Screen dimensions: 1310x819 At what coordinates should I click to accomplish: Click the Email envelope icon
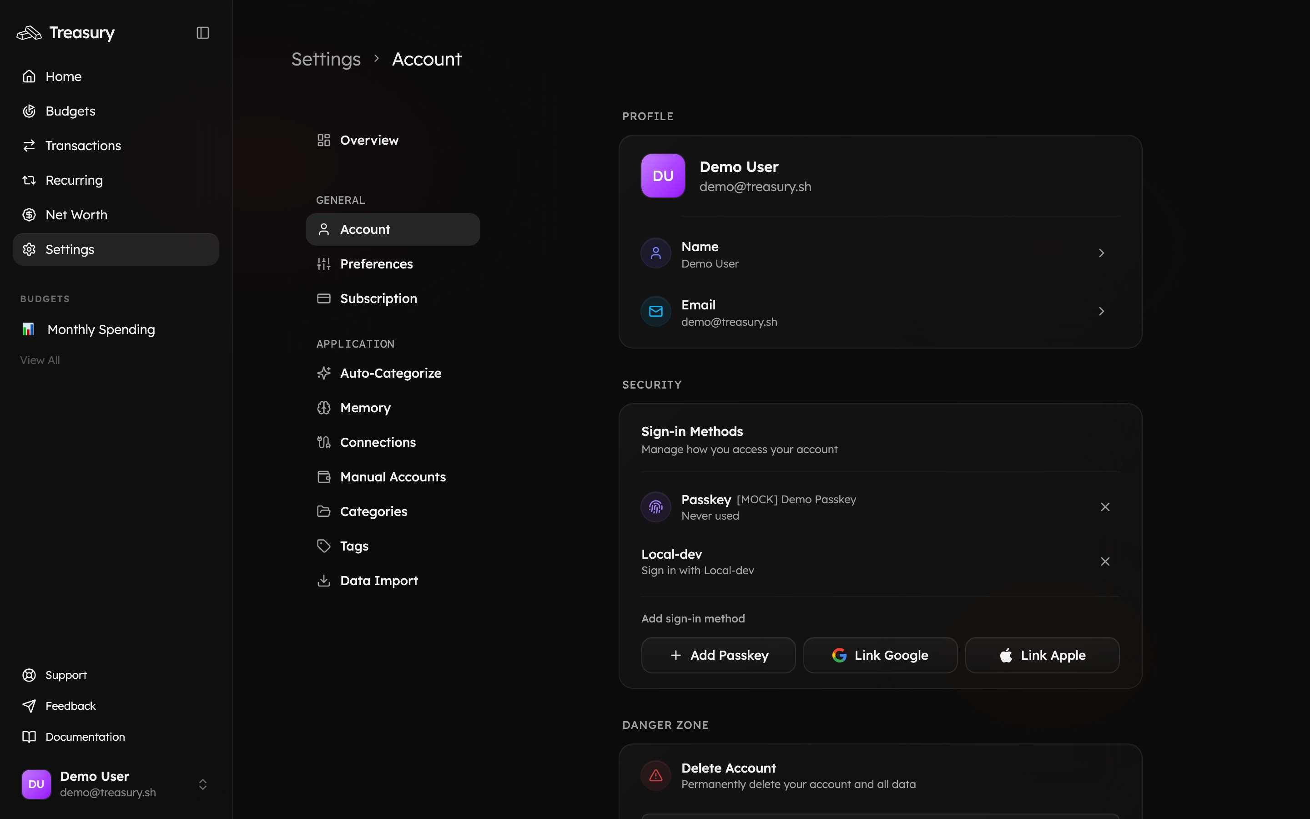coord(656,312)
